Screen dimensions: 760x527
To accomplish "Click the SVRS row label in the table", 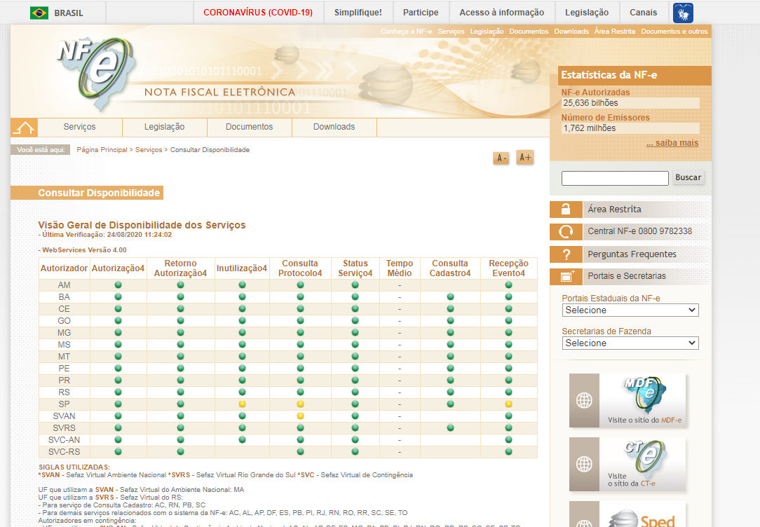I will [x=64, y=428].
